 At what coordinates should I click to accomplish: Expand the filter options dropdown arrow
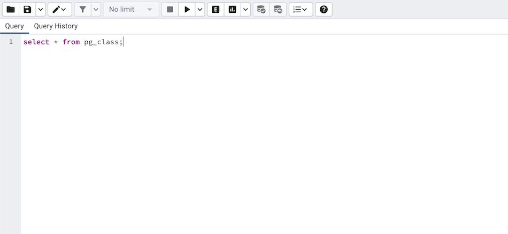point(96,10)
